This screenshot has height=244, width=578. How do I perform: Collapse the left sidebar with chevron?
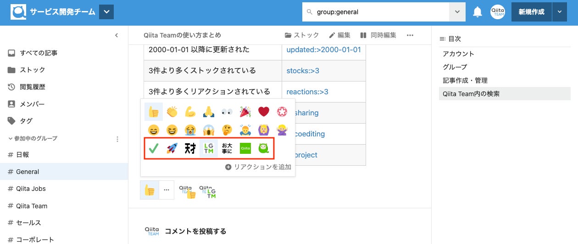click(117, 35)
